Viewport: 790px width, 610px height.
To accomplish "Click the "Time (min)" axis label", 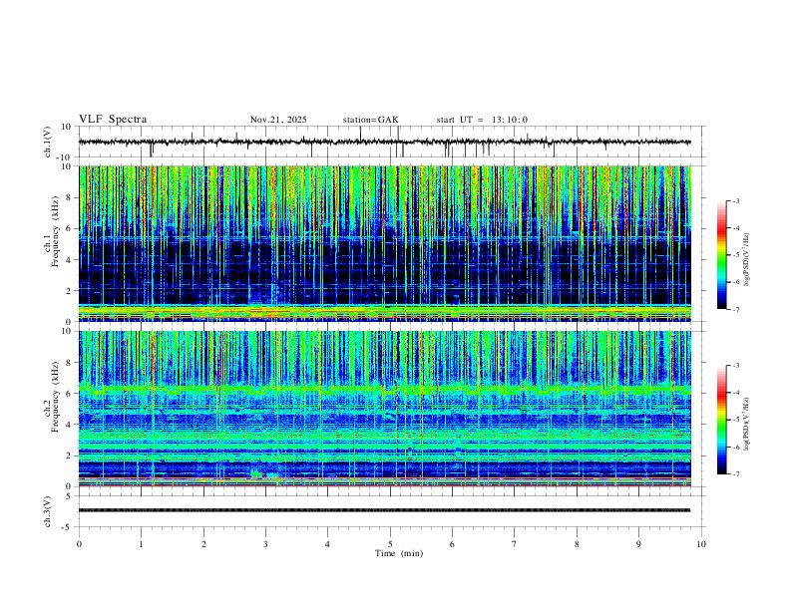I will [x=399, y=553].
